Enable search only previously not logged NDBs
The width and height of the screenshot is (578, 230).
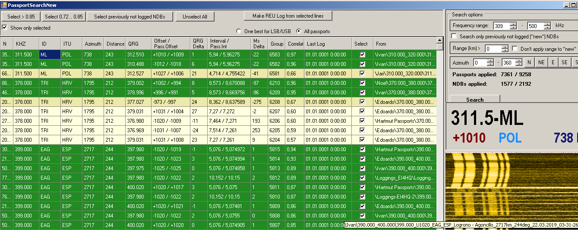pyautogui.click(x=454, y=37)
